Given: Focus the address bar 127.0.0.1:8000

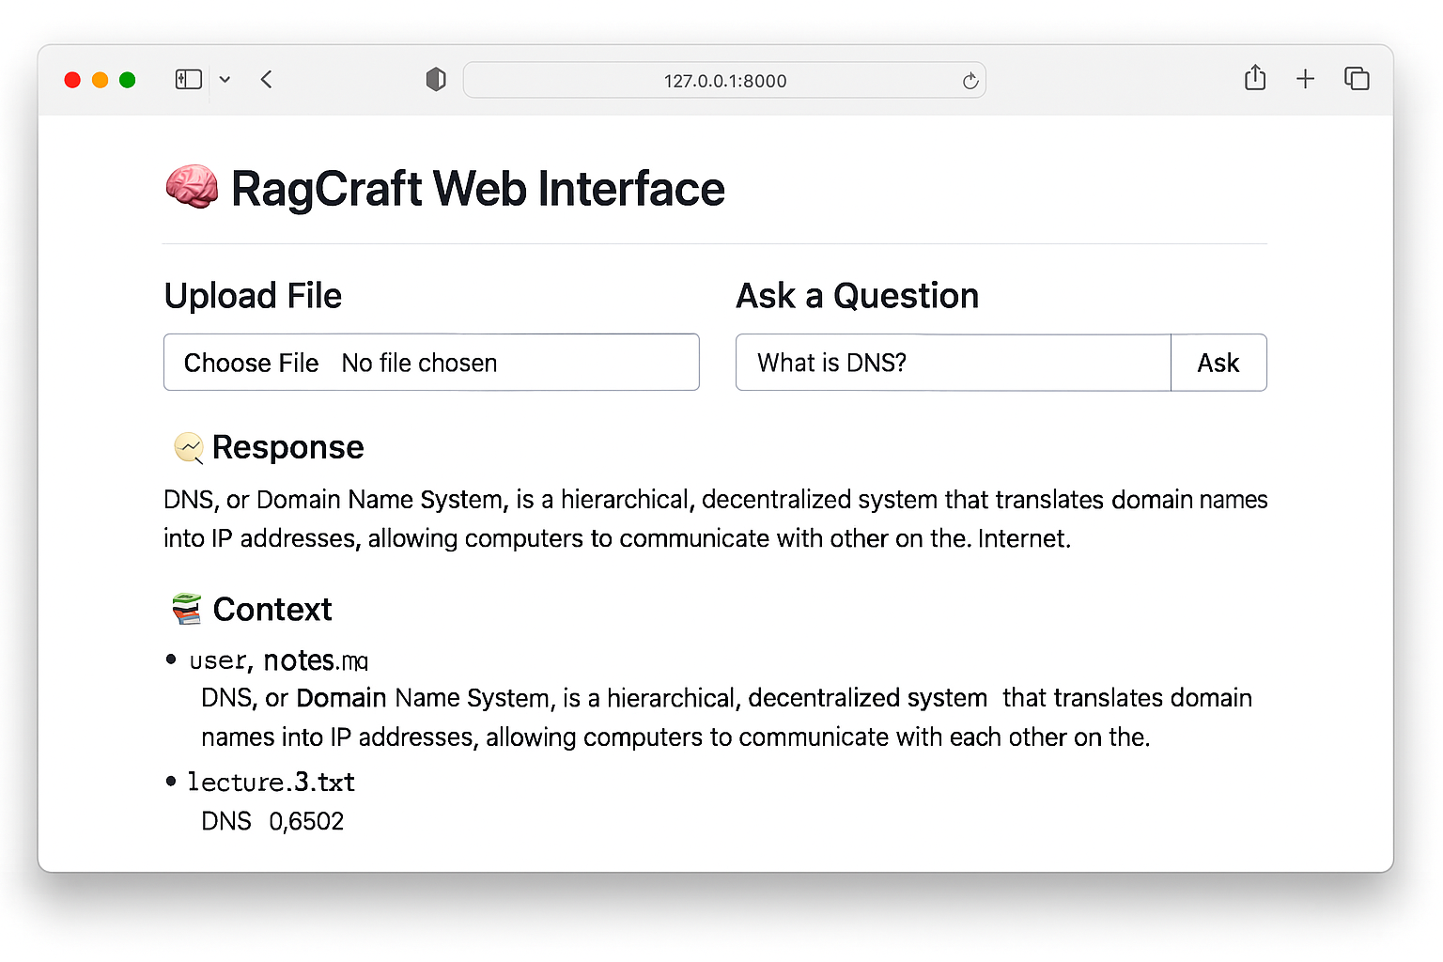Looking at the screenshot, I should 724,81.
